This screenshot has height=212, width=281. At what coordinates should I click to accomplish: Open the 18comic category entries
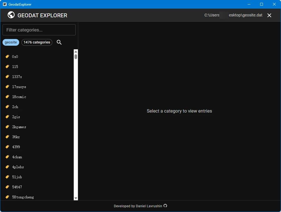click(x=37, y=97)
